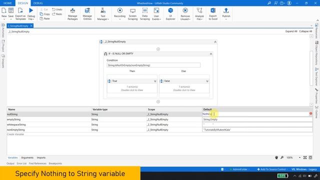Open Project side panel
The image size is (320, 180).
(x=3, y=45)
